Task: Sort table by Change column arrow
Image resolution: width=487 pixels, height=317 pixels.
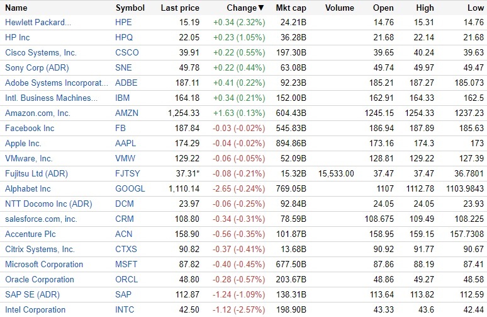Action: pyautogui.click(x=261, y=8)
